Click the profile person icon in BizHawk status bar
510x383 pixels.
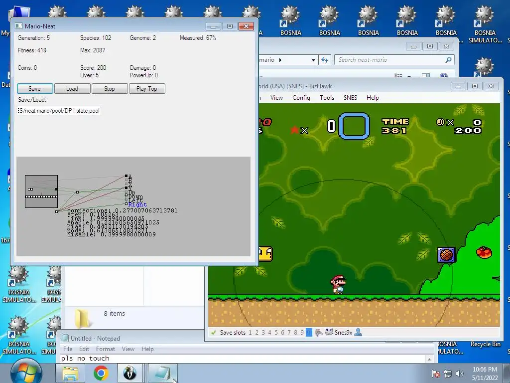[x=358, y=333]
